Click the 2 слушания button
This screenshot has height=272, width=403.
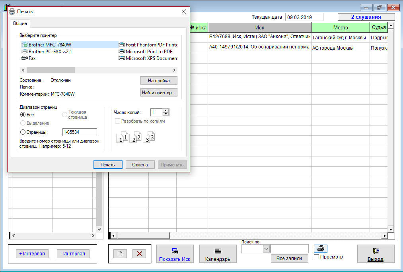[366, 17]
